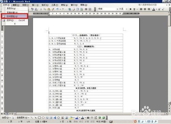Choose Print with Ctrl+P shortcut entry
Image resolution: width=171 pixels, height=124 pixels.
15,21
